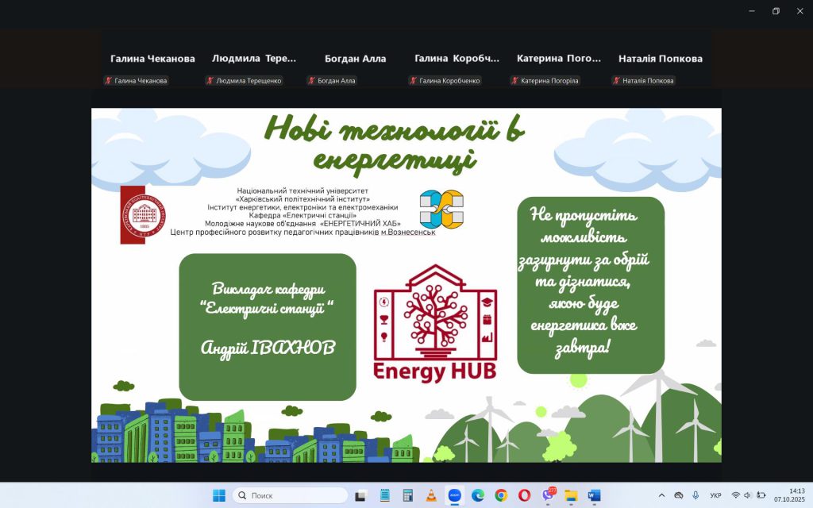Open Google Chrome from the taskbar

tap(501, 495)
